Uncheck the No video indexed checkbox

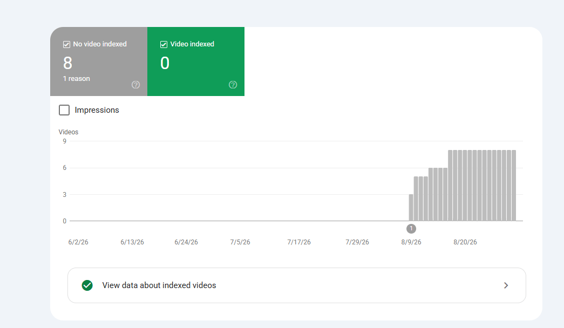click(66, 44)
